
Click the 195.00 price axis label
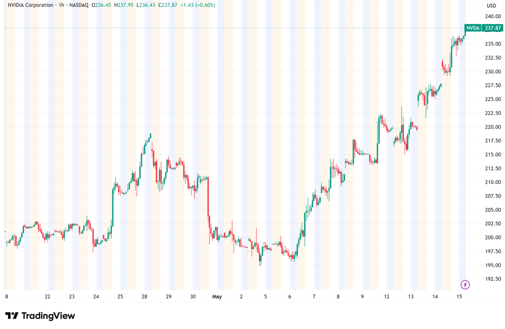(x=493, y=265)
